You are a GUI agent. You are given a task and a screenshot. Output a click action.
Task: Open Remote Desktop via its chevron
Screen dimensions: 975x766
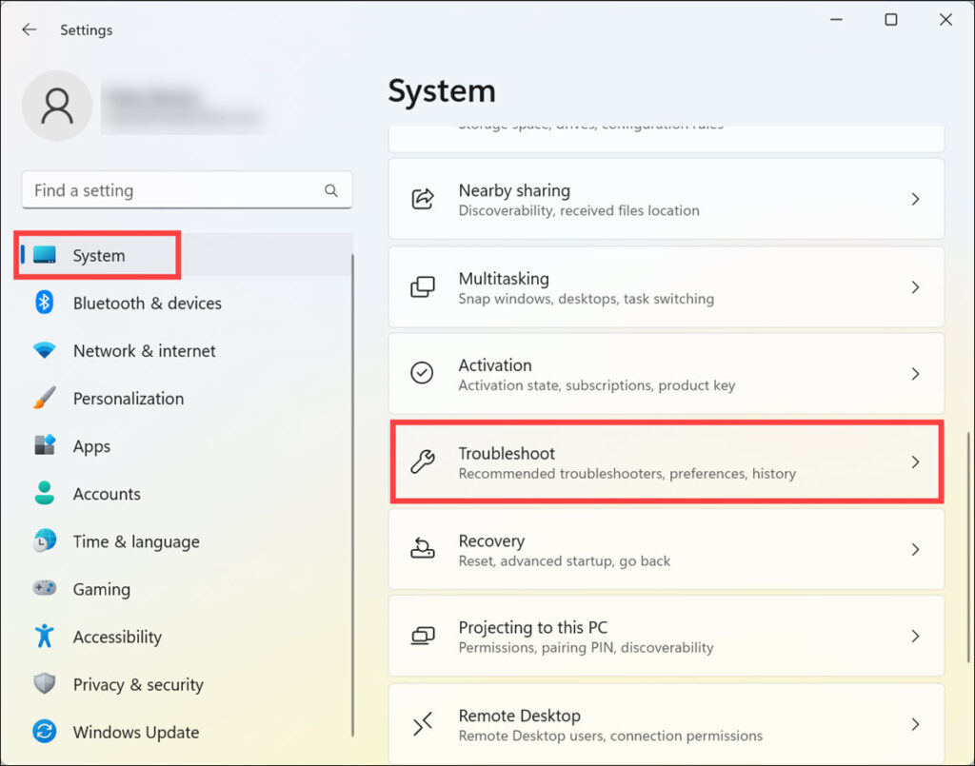tap(915, 723)
